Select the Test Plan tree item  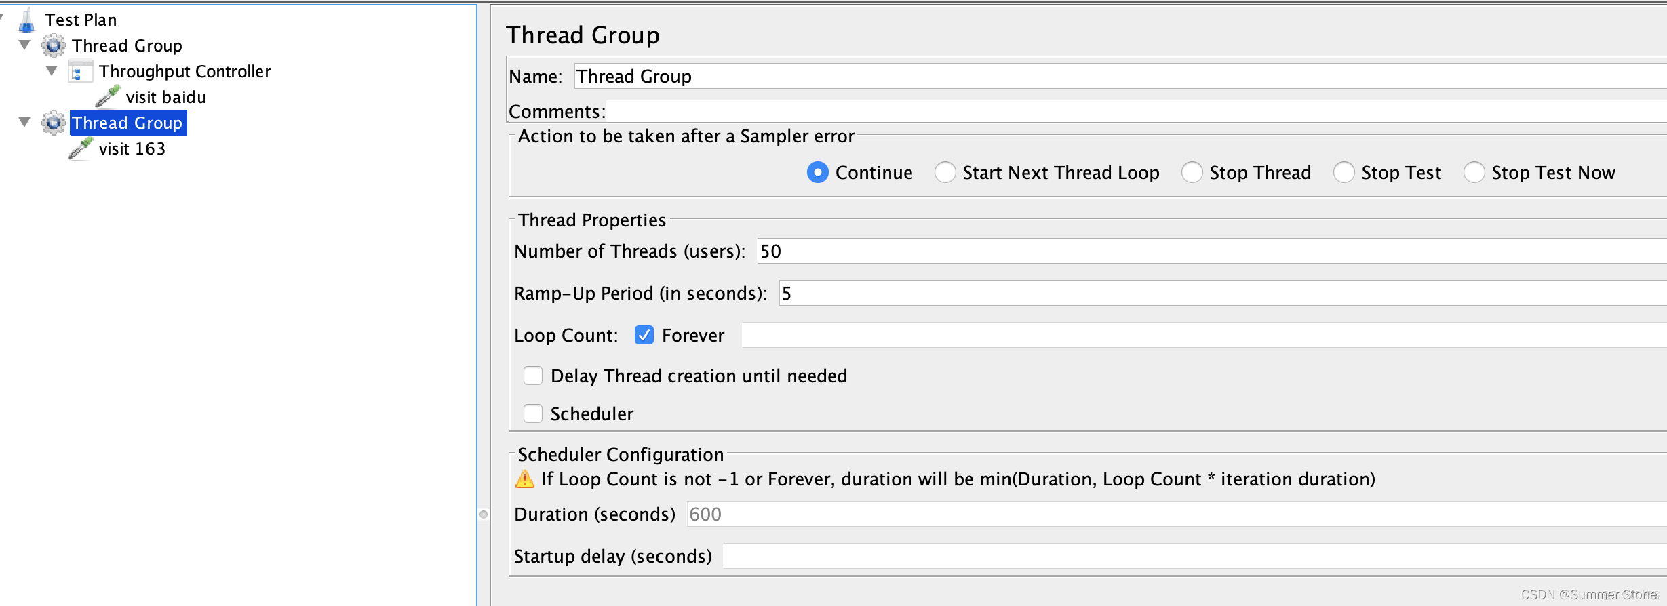81,20
